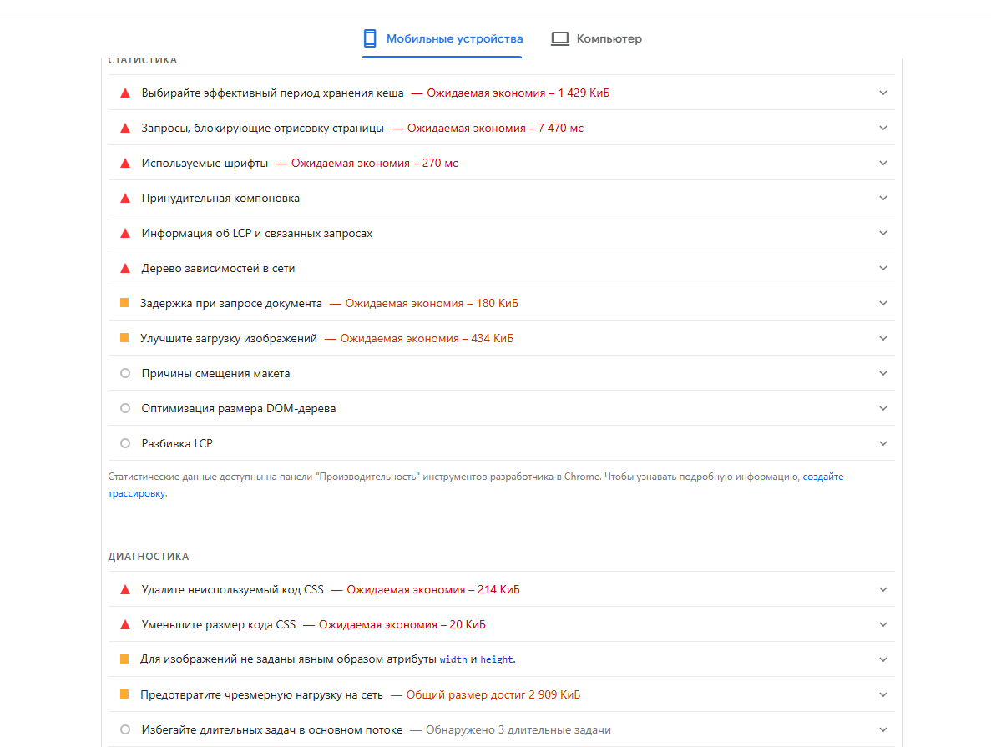Click orange square icon beside чрезмерную нагрузку на сеть
This screenshot has height=747, width=991.
click(x=124, y=694)
